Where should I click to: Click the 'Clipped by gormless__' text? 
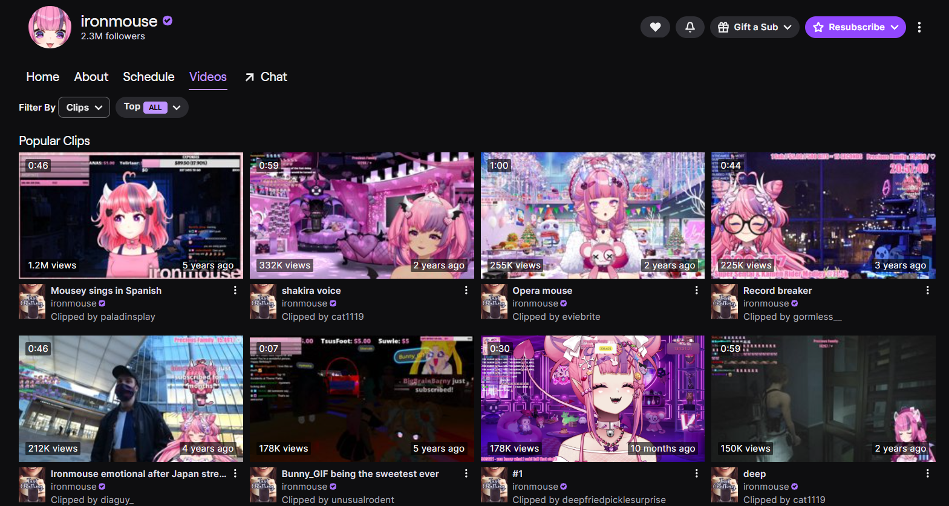tap(792, 317)
